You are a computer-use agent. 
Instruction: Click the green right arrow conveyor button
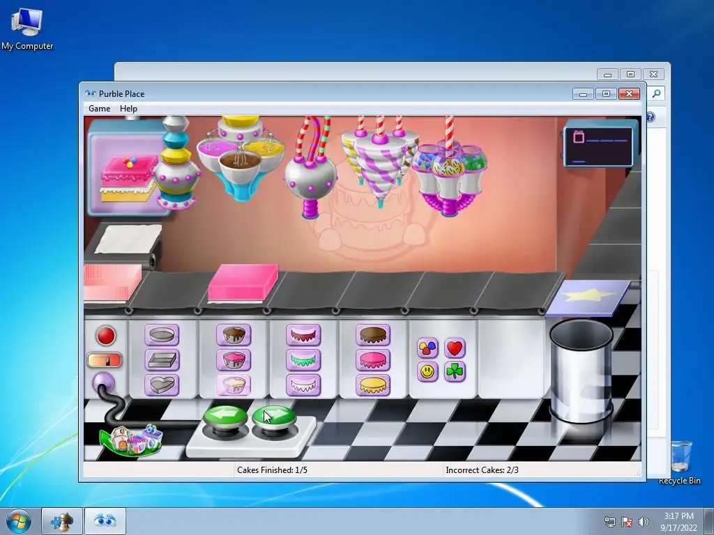point(273,417)
